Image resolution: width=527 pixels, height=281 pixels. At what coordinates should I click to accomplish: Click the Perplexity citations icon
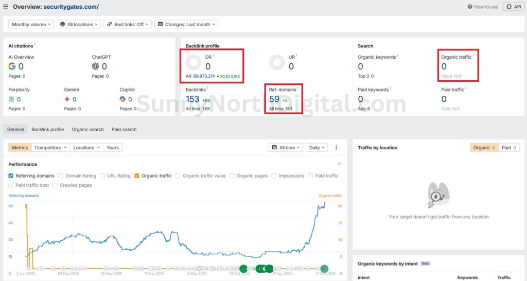pos(12,99)
